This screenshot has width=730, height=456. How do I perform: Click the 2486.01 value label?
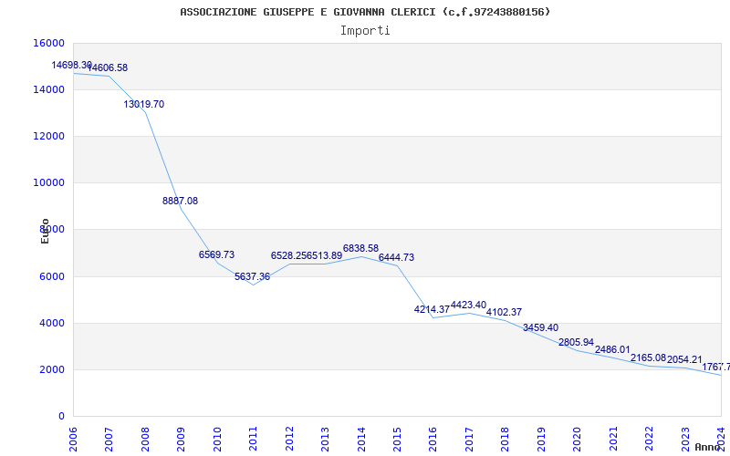pos(612,349)
